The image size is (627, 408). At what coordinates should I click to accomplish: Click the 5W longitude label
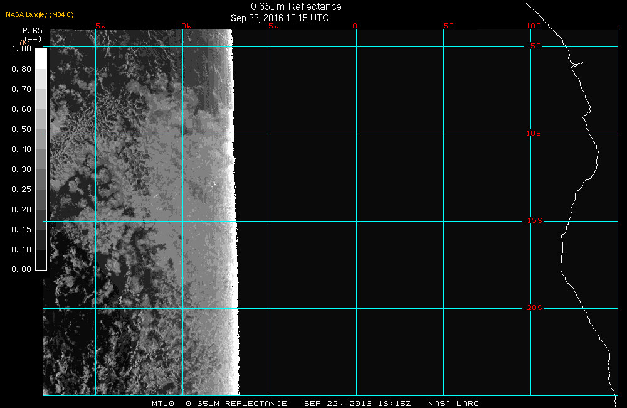[x=274, y=26]
